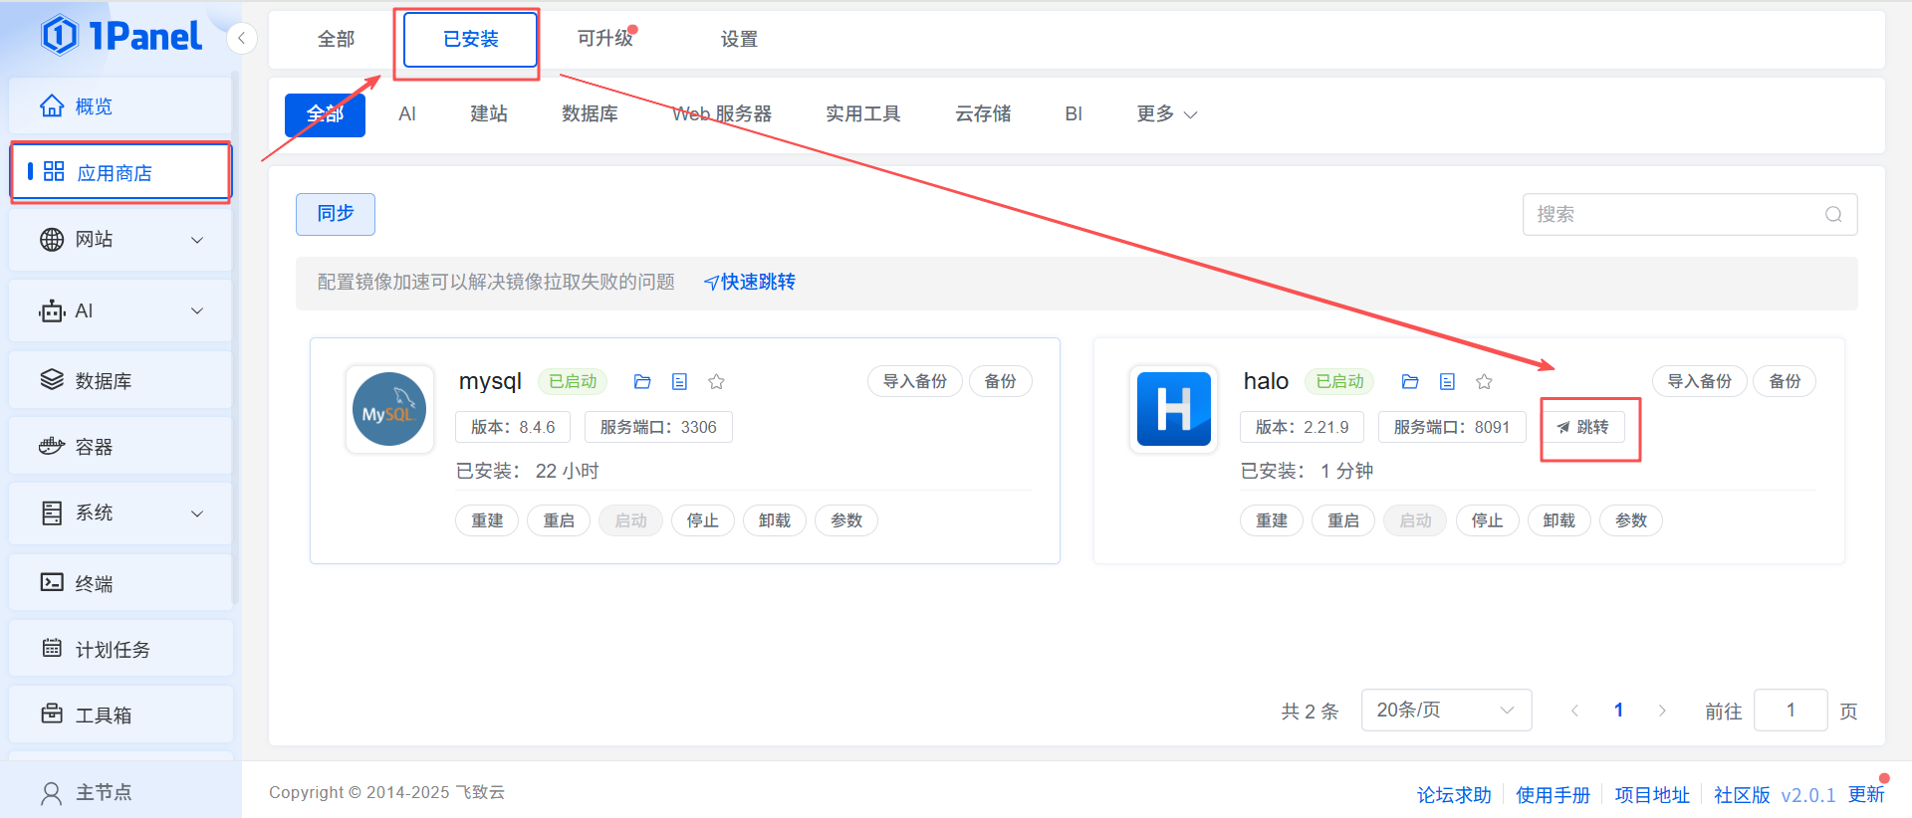Click the document log icon next to halo
Screen dimensions: 1912x818
tap(1447, 382)
